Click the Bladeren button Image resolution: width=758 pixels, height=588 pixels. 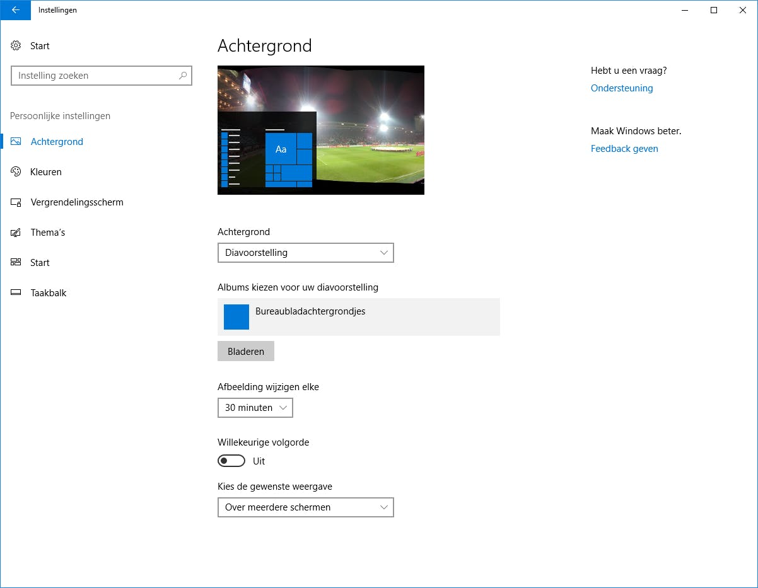tap(245, 351)
